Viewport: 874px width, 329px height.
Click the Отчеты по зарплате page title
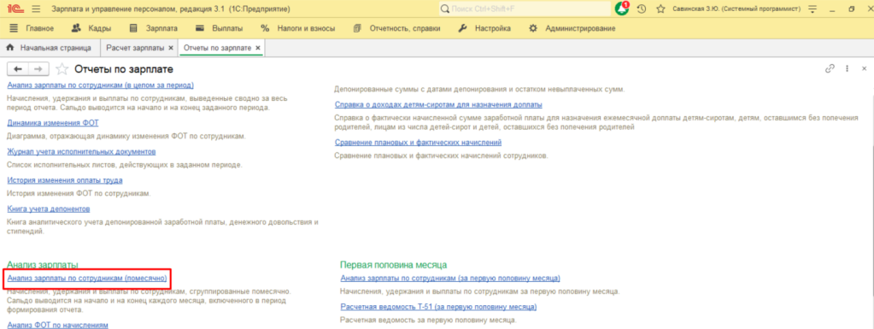click(x=124, y=69)
